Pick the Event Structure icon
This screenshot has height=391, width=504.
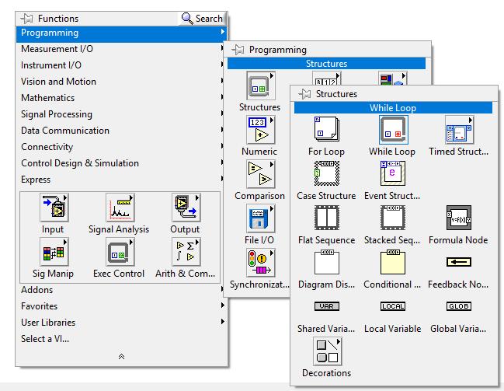[393, 173]
